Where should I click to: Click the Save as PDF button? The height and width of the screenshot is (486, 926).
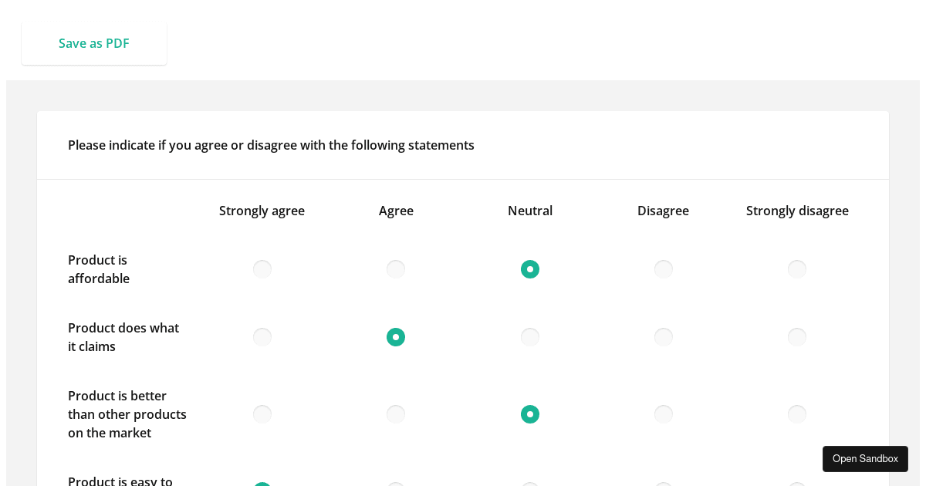pyautogui.click(x=93, y=43)
